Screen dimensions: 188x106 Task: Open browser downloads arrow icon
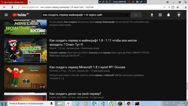tap(186, 7)
